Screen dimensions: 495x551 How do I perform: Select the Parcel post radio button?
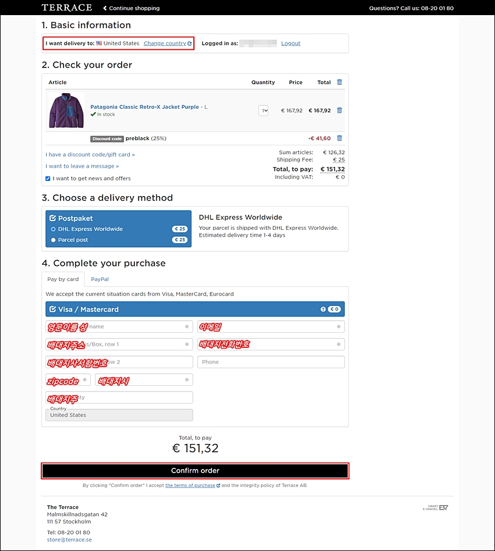click(53, 240)
